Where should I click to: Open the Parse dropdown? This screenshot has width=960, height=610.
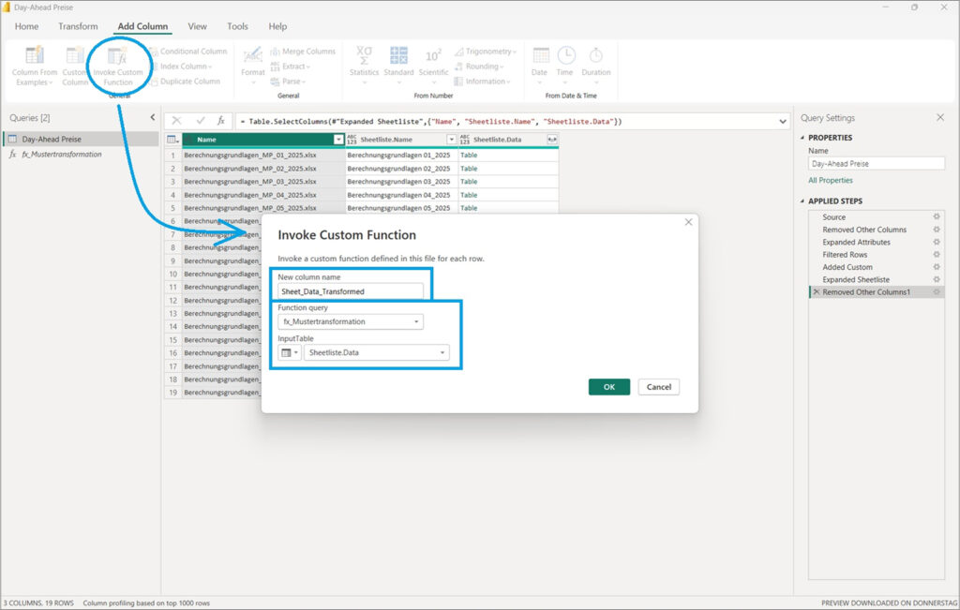(289, 82)
